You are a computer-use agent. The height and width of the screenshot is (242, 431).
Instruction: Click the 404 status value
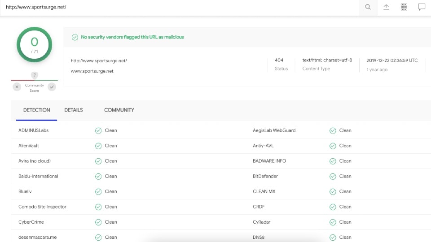coord(279,60)
